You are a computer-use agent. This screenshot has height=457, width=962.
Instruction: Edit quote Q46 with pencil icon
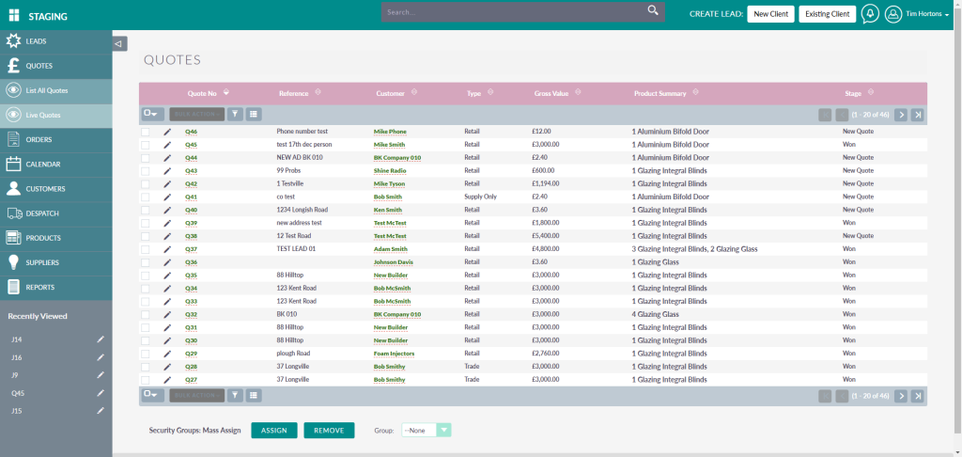coord(167,132)
